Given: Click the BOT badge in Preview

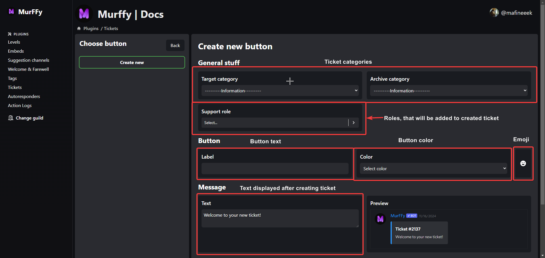Looking at the screenshot, I should click(412, 216).
